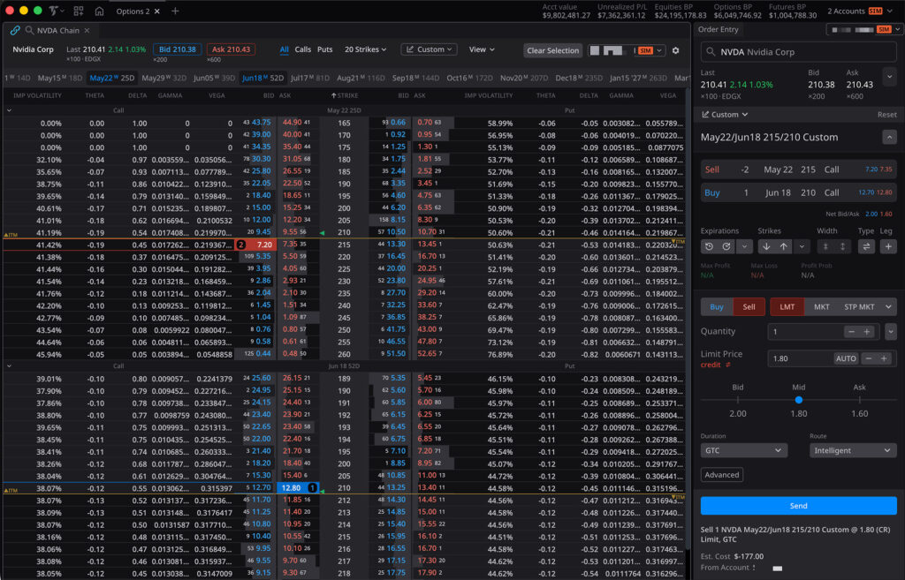
Task: Expand quote details chevron beside Ask
Action: [889, 76]
